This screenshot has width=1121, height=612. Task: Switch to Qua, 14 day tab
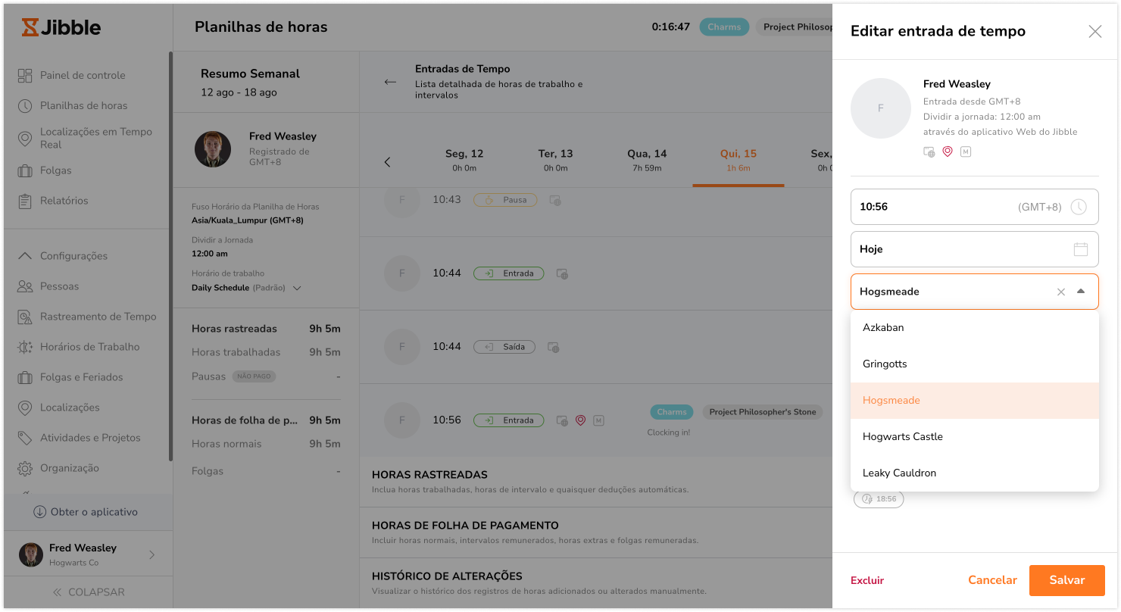[x=646, y=160]
